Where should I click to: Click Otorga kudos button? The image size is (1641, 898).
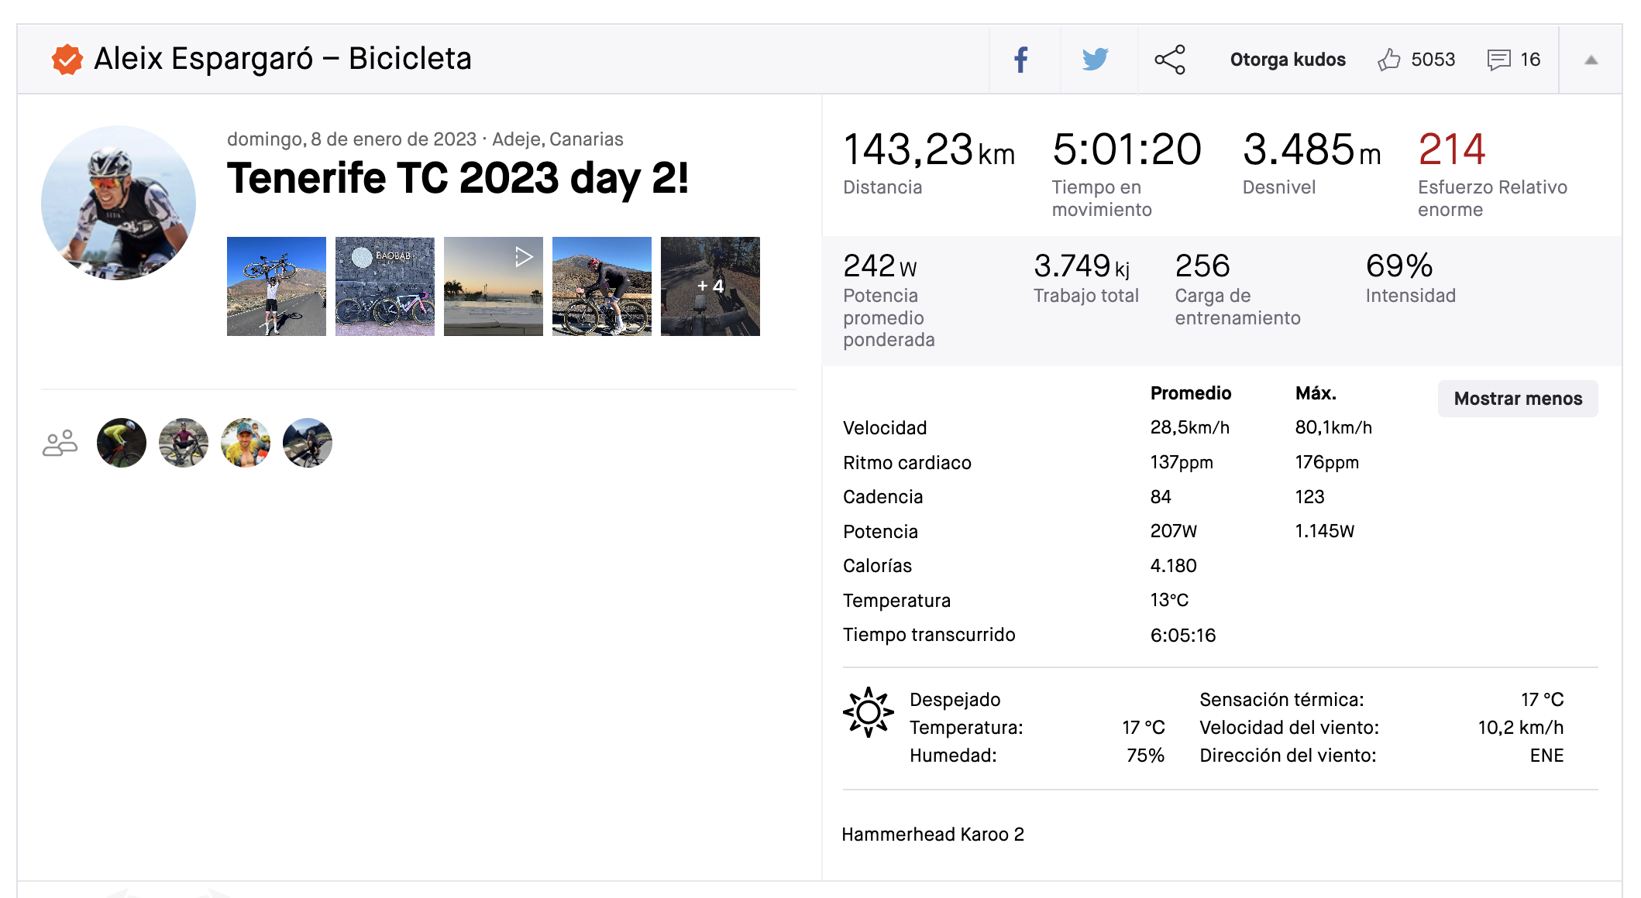click(x=1288, y=60)
